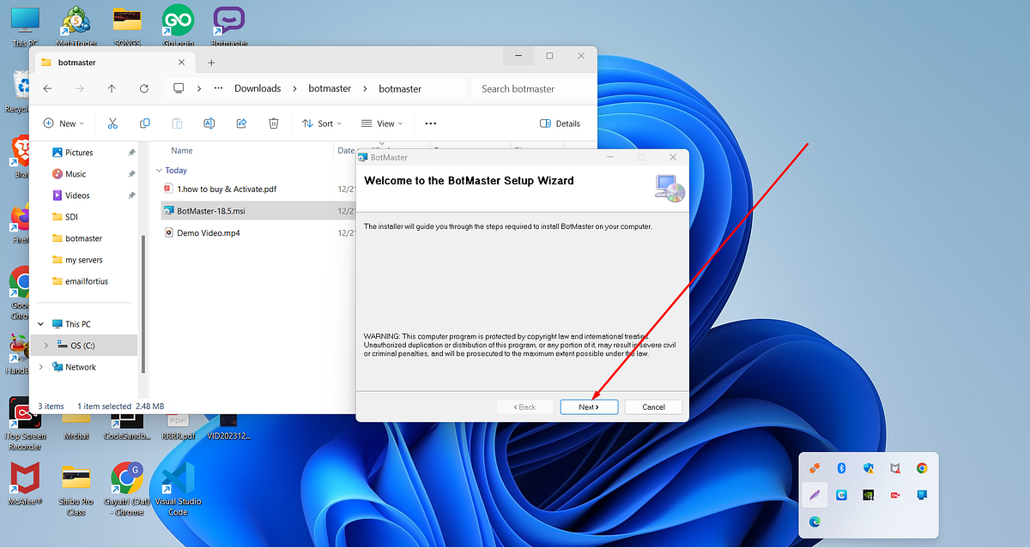Screen dimensions: 1030x548
Task: Click the Bluetooth icon in tray overflow
Action: click(x=842, y=468)
